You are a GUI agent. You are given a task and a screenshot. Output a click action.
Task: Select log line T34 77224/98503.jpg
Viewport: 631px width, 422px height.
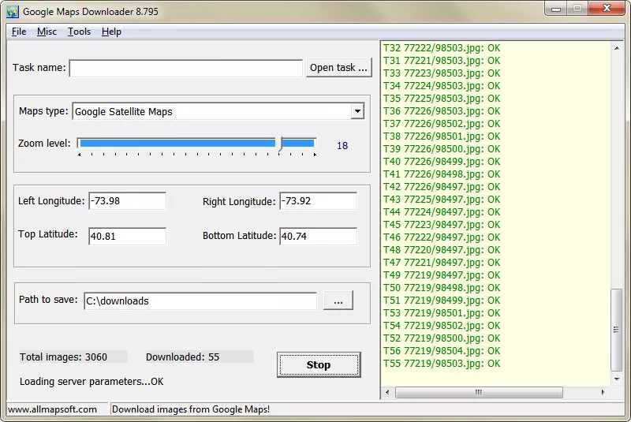pyautogui.click(x=442, y=86)
